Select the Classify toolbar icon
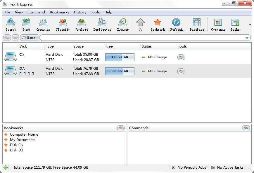 coord(63,25)
